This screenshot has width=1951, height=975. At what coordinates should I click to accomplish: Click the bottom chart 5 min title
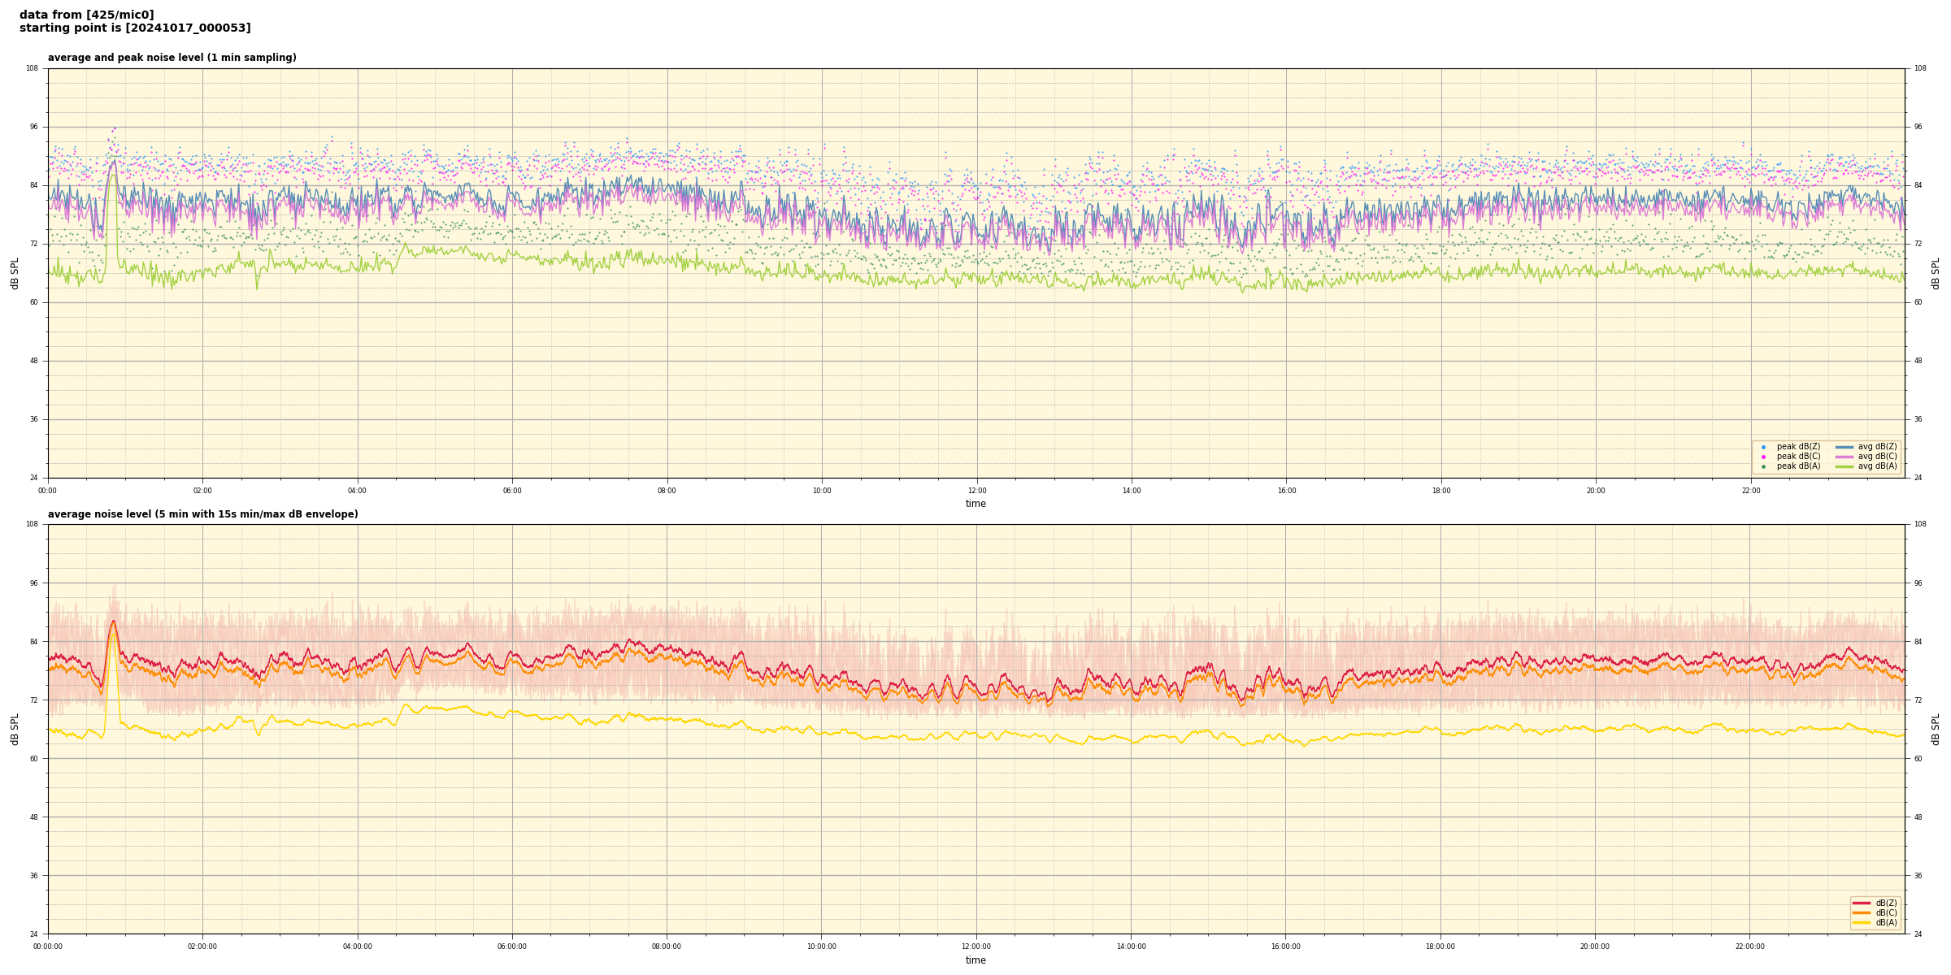(x=202, y=514)
